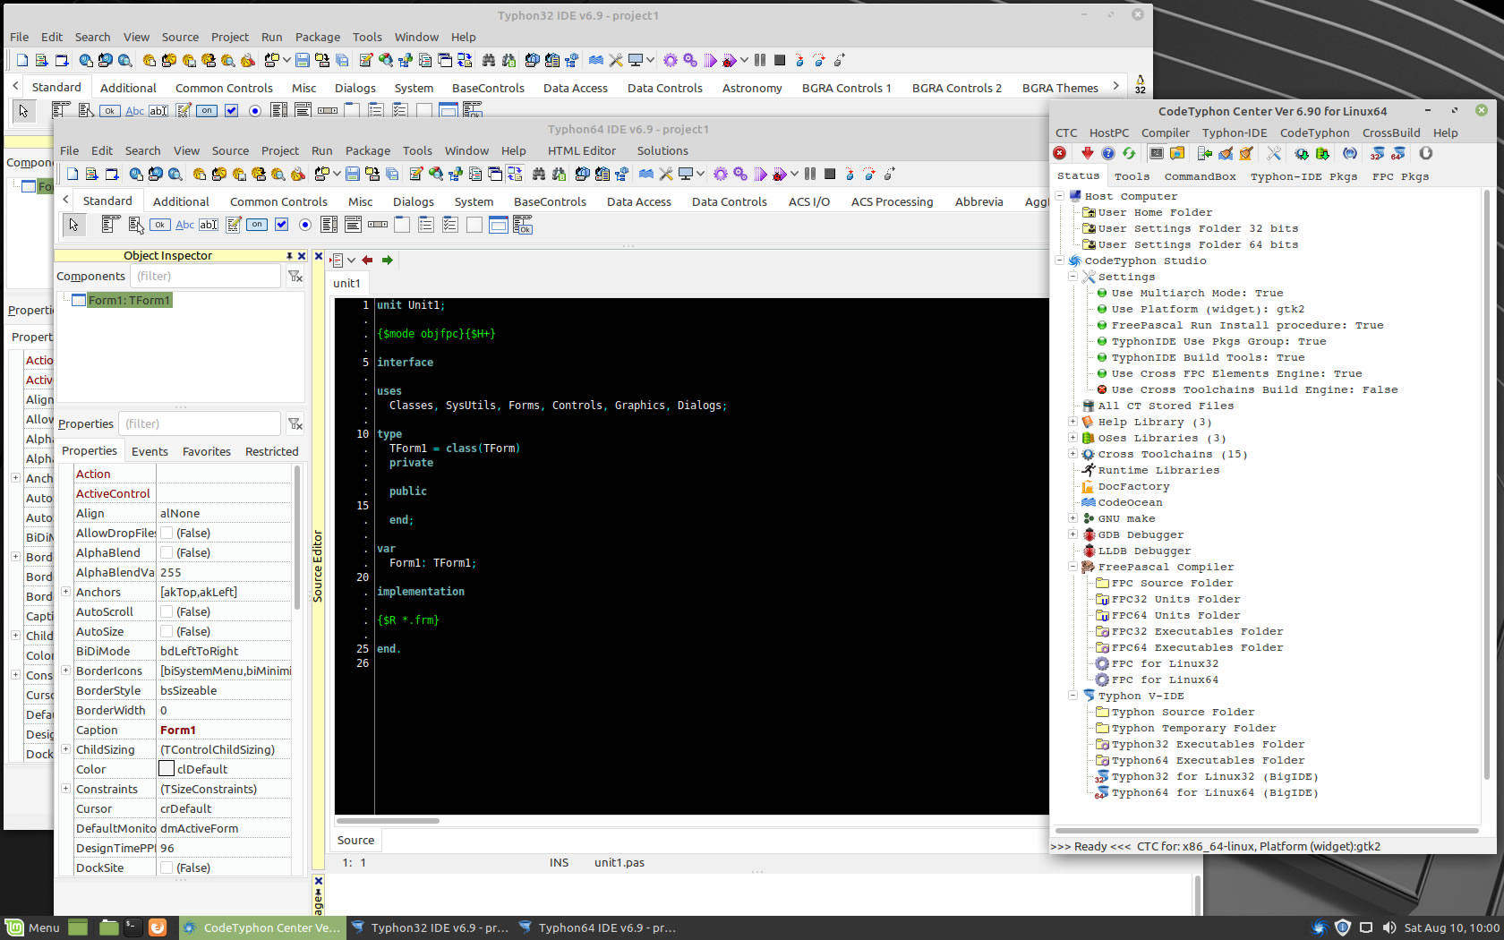Toggle the AutoScroll checkbox
The height and width of the screenshot is (940, 1504).
pos(167,611)
